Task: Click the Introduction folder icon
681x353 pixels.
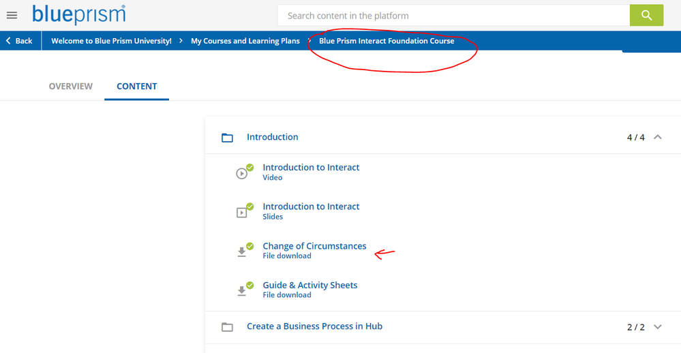Action: click(227, 138)
